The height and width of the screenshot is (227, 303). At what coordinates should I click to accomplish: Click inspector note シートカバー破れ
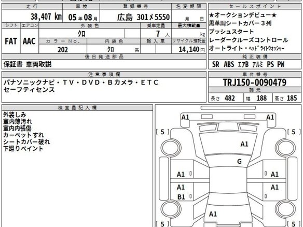[26, 142]
